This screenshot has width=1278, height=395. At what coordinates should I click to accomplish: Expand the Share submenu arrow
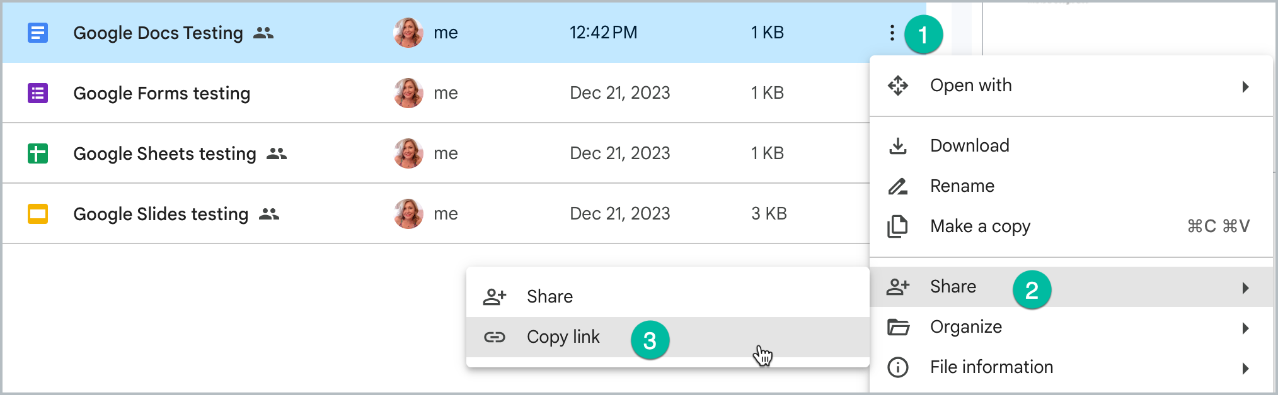point(1245,288)
